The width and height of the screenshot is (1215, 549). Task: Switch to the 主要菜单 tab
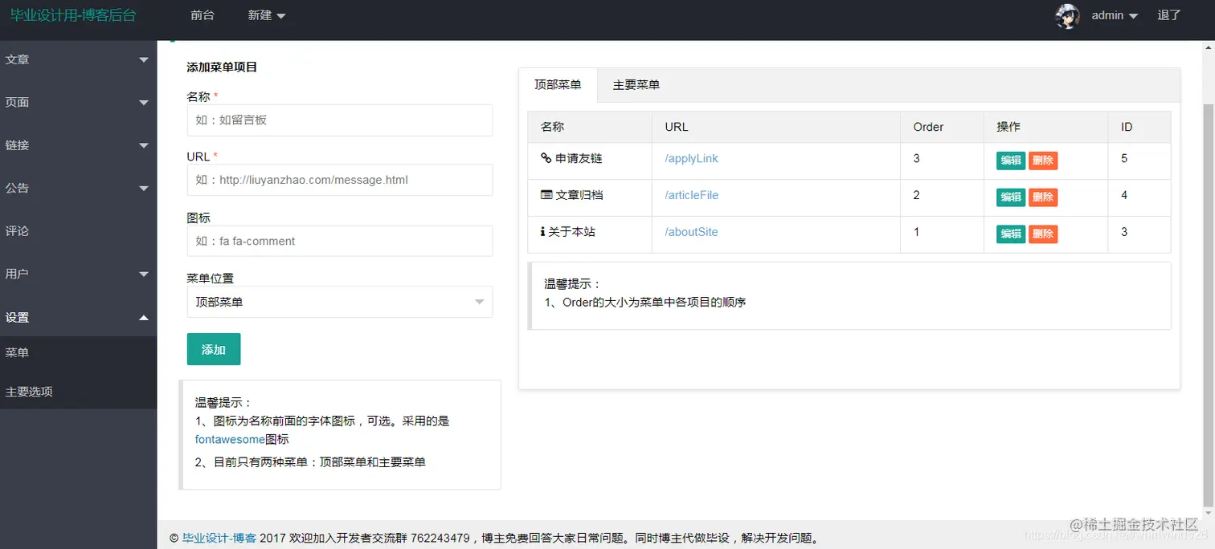point(636,84)
